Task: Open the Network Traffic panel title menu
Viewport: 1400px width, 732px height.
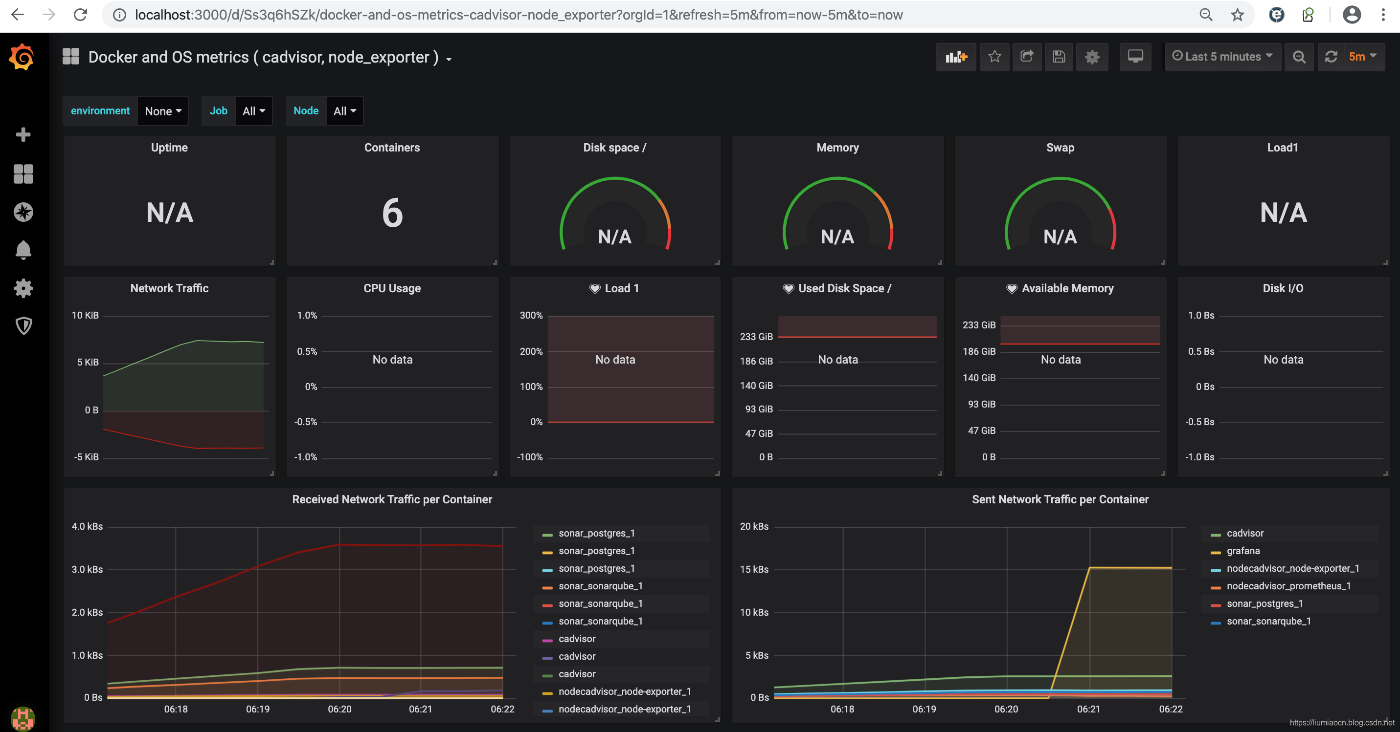Action: [169, 288]
